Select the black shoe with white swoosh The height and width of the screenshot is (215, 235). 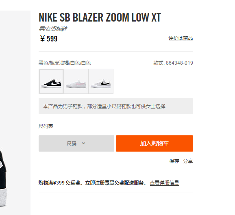pyautogui.click(x=51, y=81)
